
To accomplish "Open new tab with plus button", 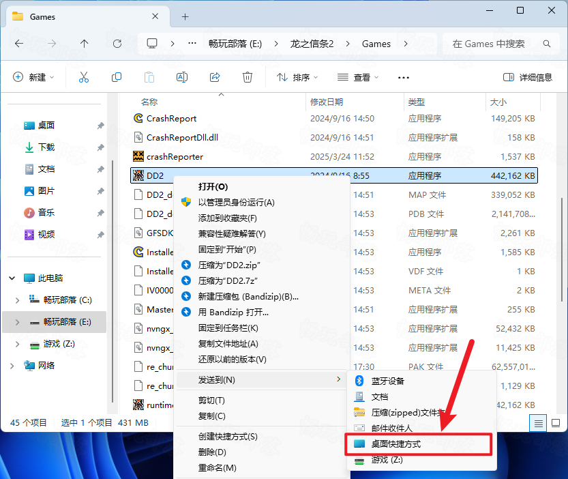I will coord(185,16).
